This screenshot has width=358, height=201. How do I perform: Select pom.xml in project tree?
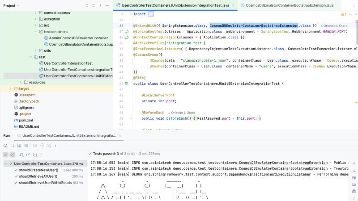point(24,120)
